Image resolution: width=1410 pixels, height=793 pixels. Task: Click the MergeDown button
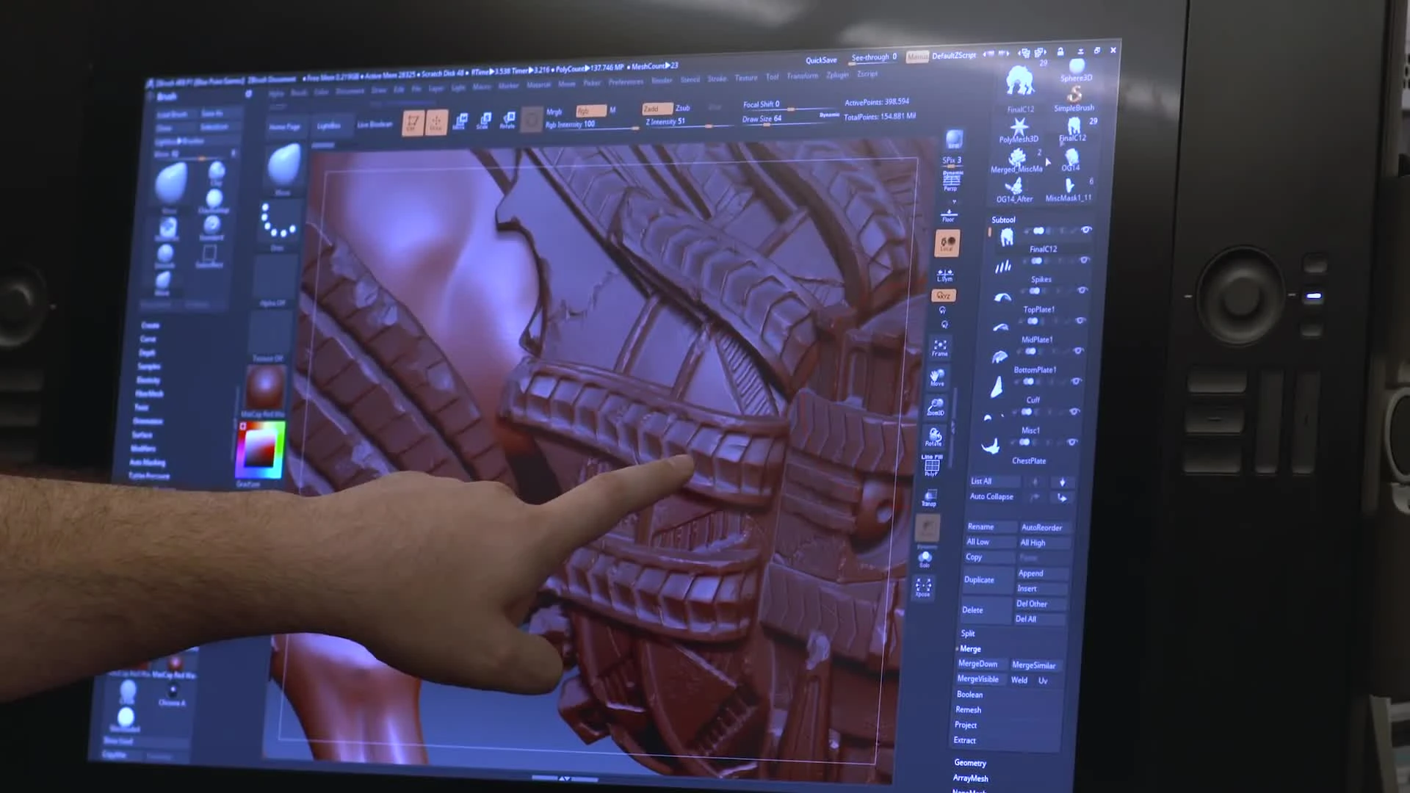pos(977,664)
